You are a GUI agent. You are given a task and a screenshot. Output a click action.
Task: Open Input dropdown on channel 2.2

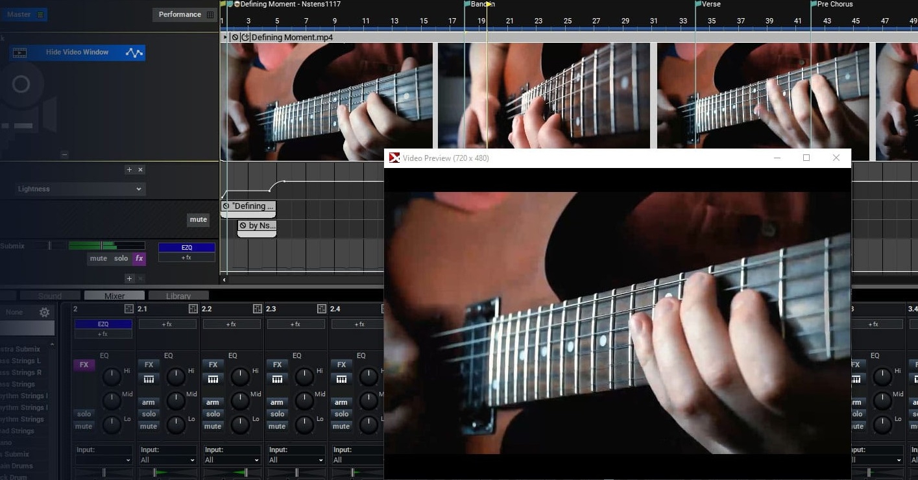(232, 460)
